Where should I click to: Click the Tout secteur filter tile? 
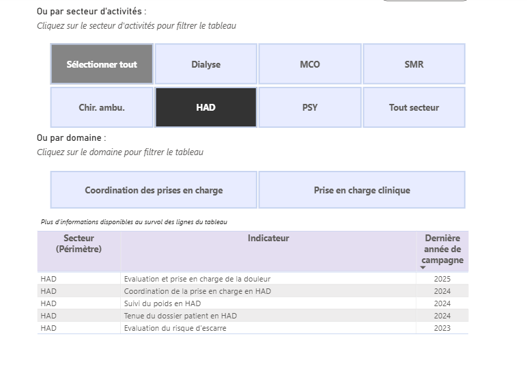[414, 107]
